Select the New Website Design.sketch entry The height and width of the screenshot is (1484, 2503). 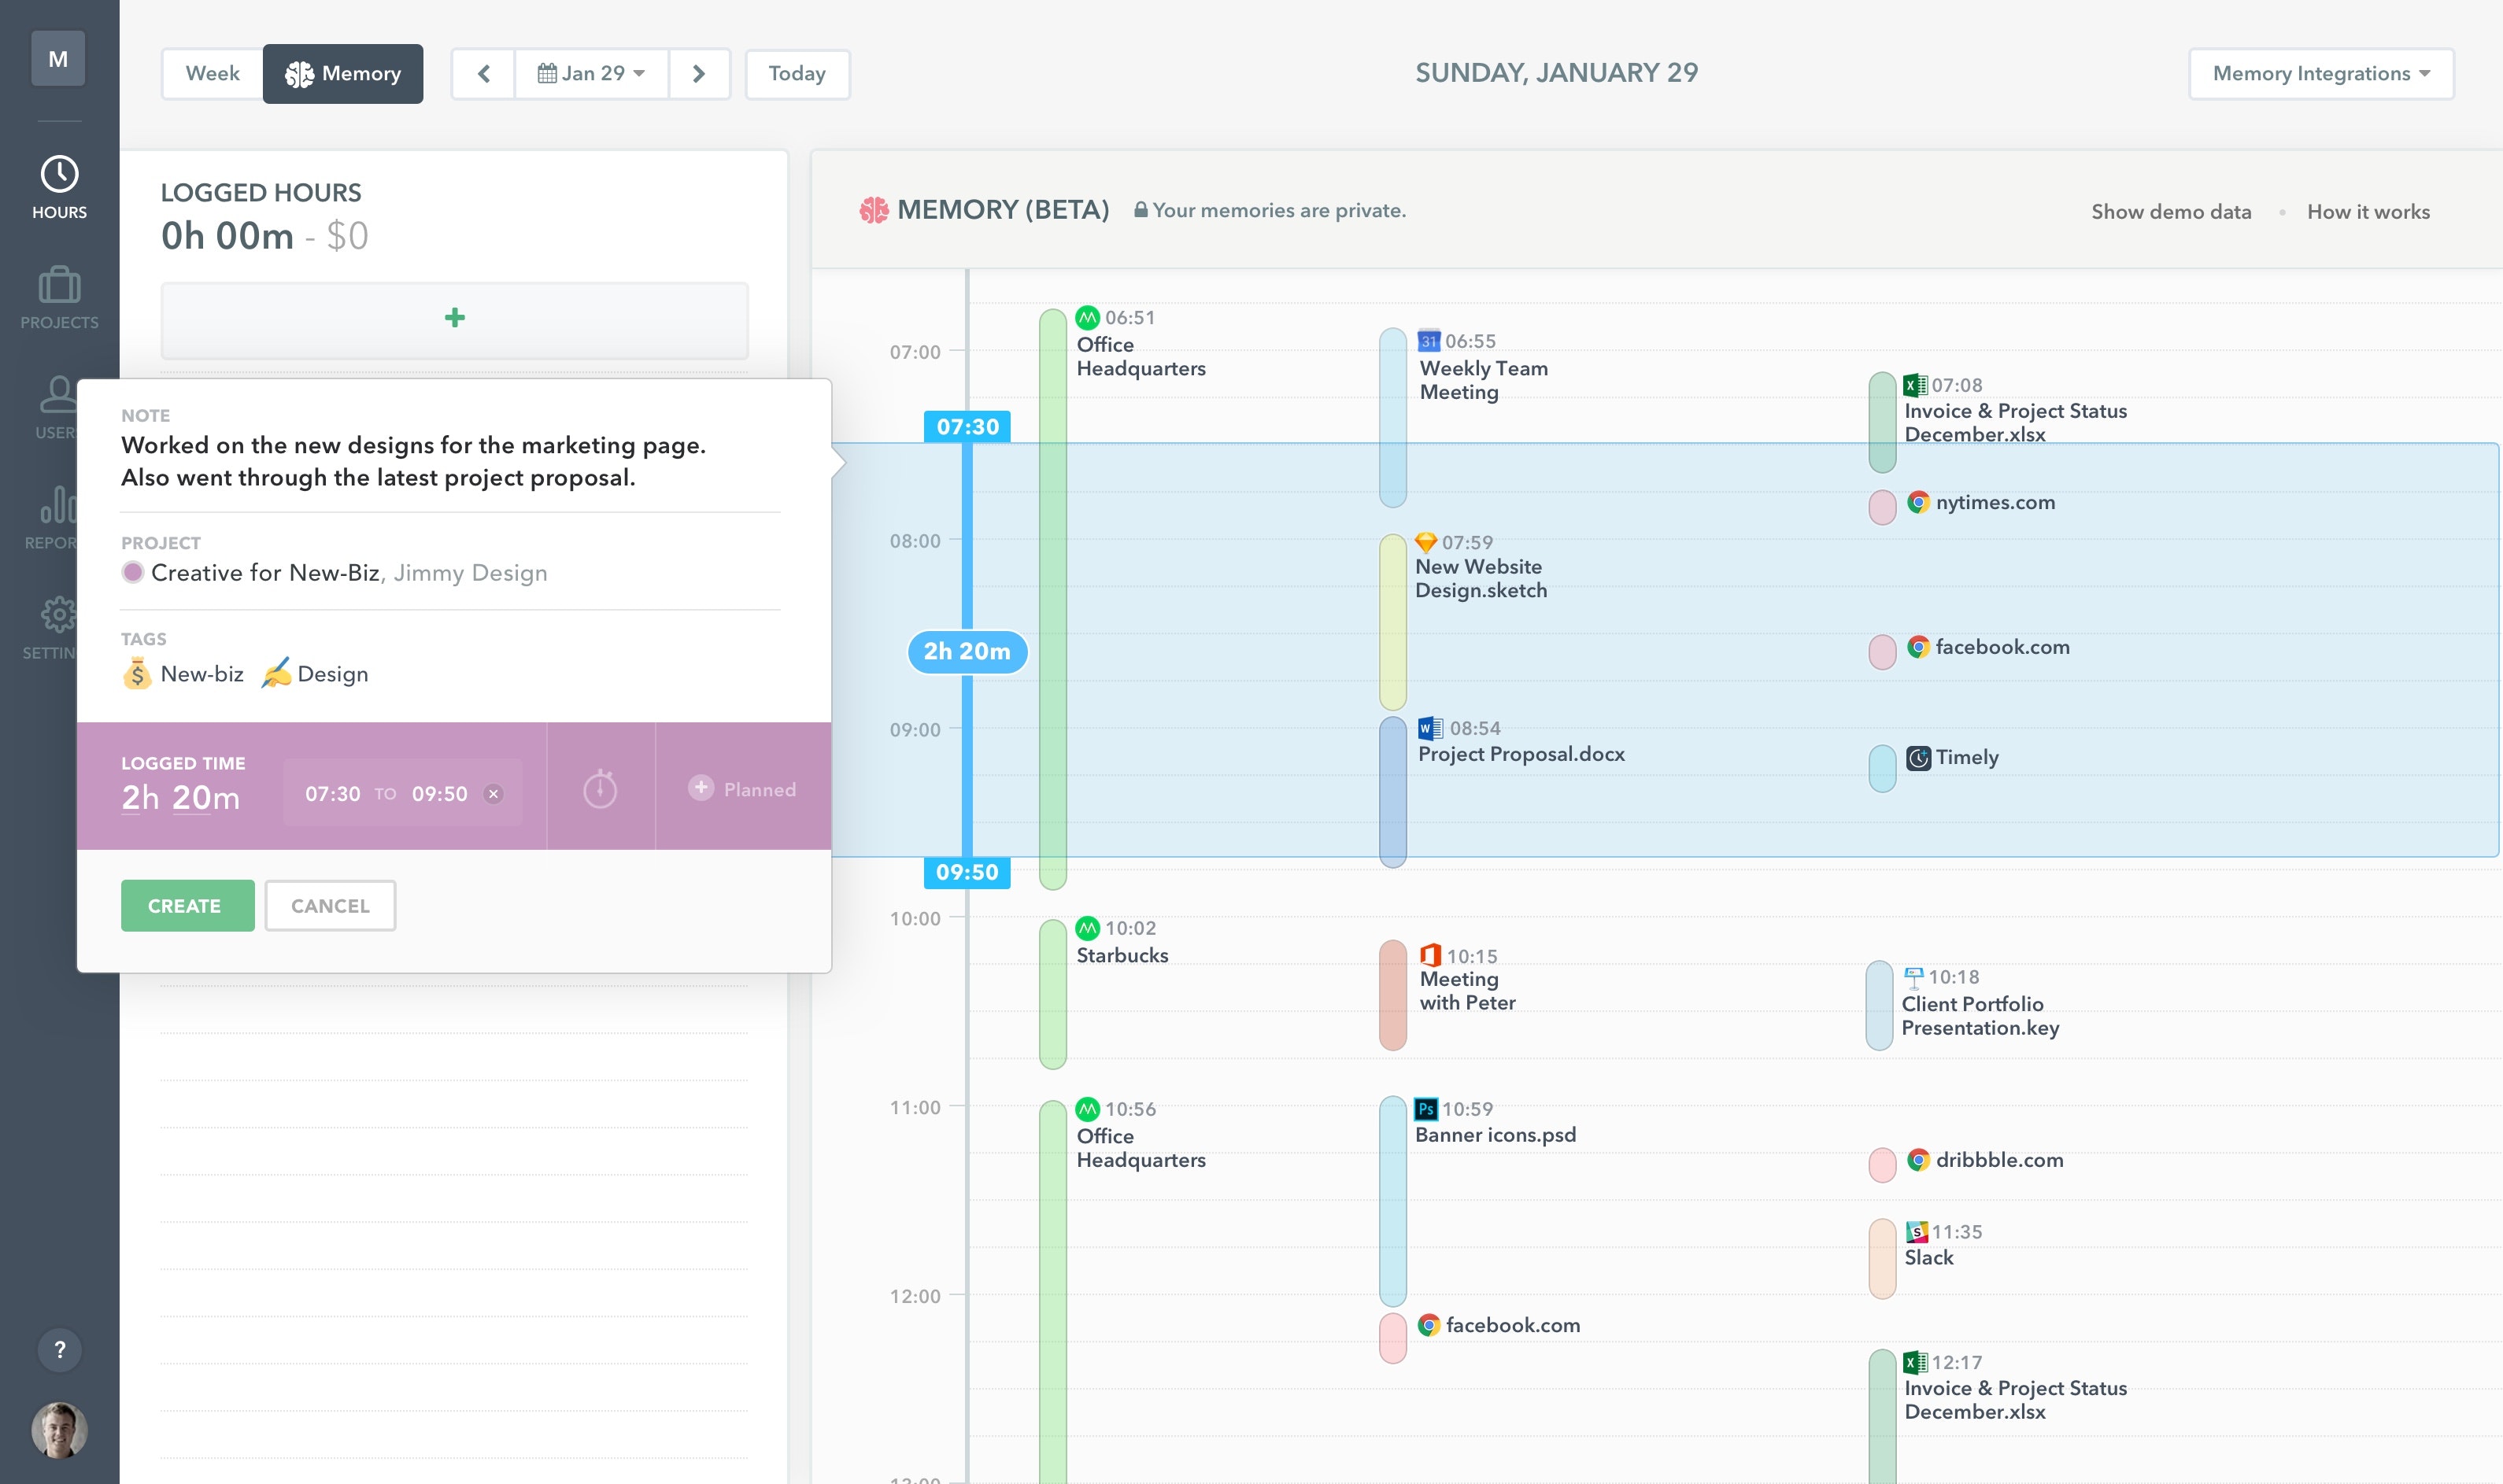tap(1480, 578)
